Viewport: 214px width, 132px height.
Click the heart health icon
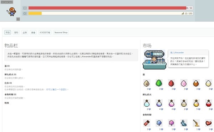(25, 8)
